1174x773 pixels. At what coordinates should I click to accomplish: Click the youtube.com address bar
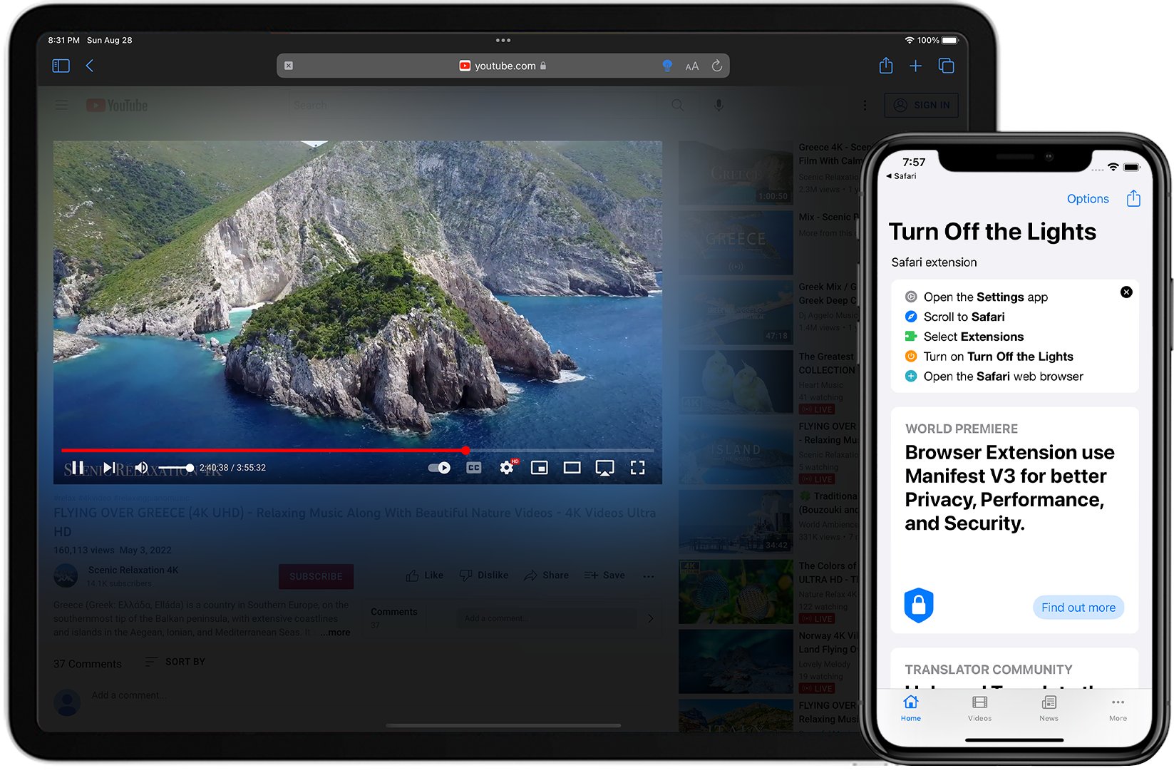click(x=503, y=66)
